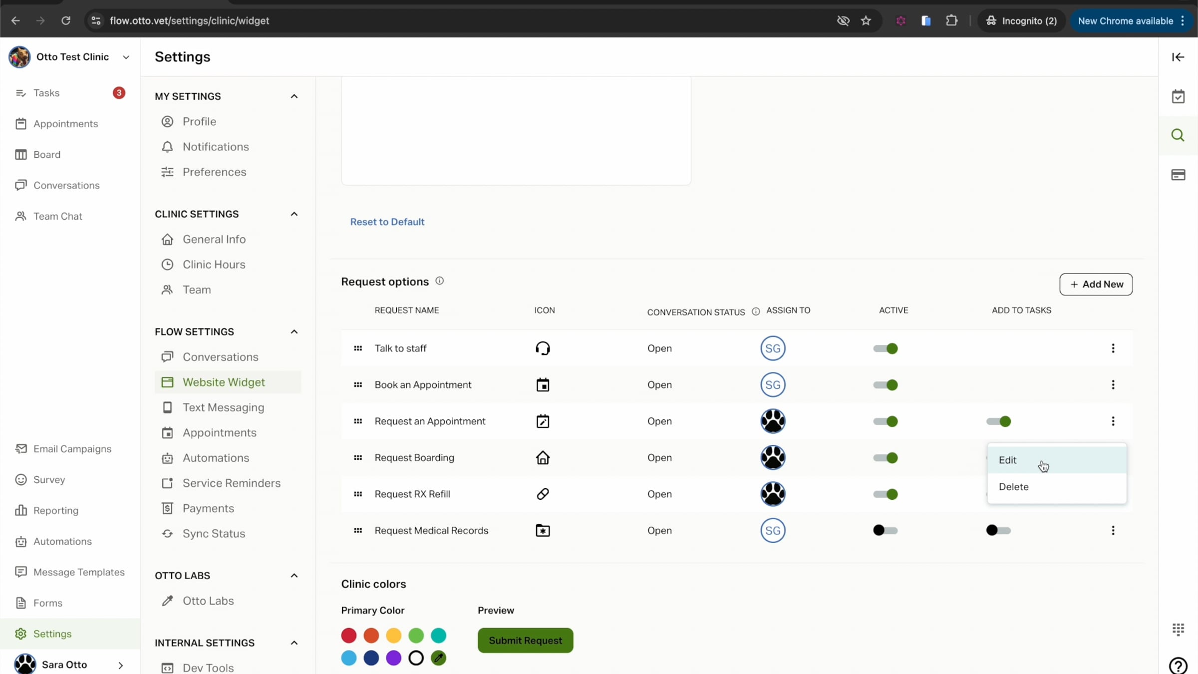Open Text Messaging settings

pyautogui.click(x=223, y=407)
